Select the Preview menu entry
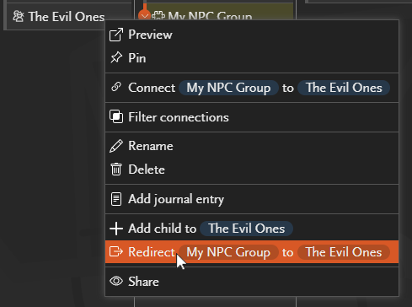Screen dimensions: 412x307 click(252, 35)
